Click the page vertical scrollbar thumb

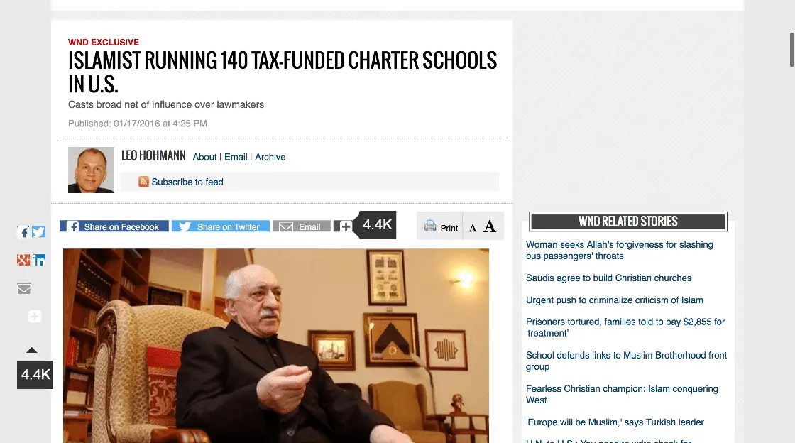click(x=791, y=50)
